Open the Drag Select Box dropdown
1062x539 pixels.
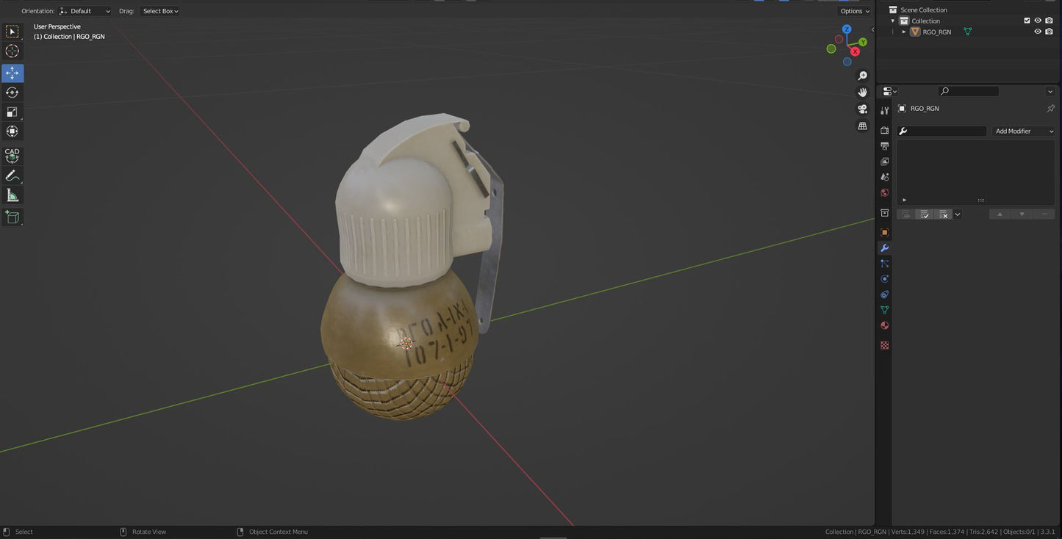160,11
